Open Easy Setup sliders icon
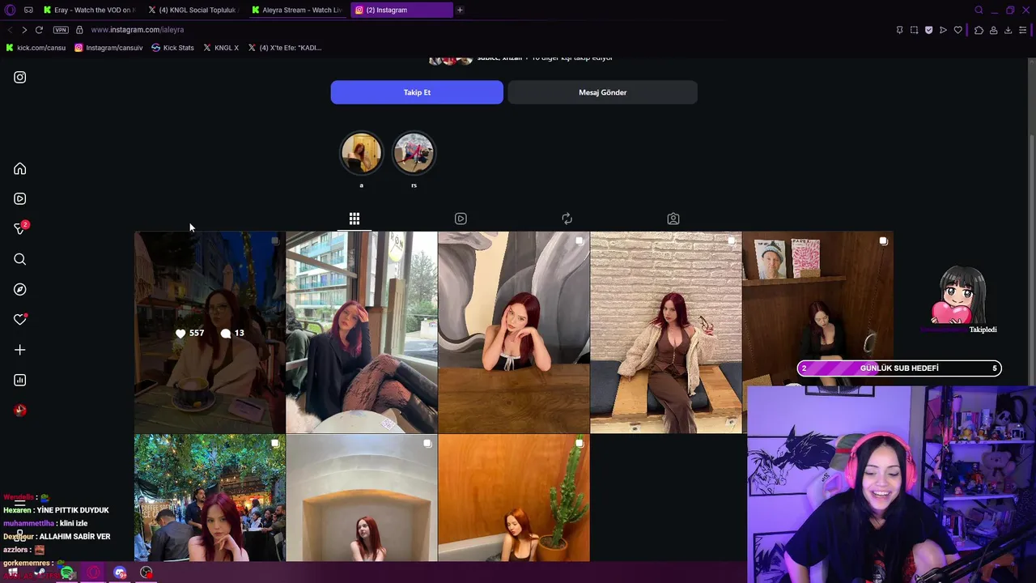The image size is (1036, 583). pyautogui.click(x=1023, y=30)
